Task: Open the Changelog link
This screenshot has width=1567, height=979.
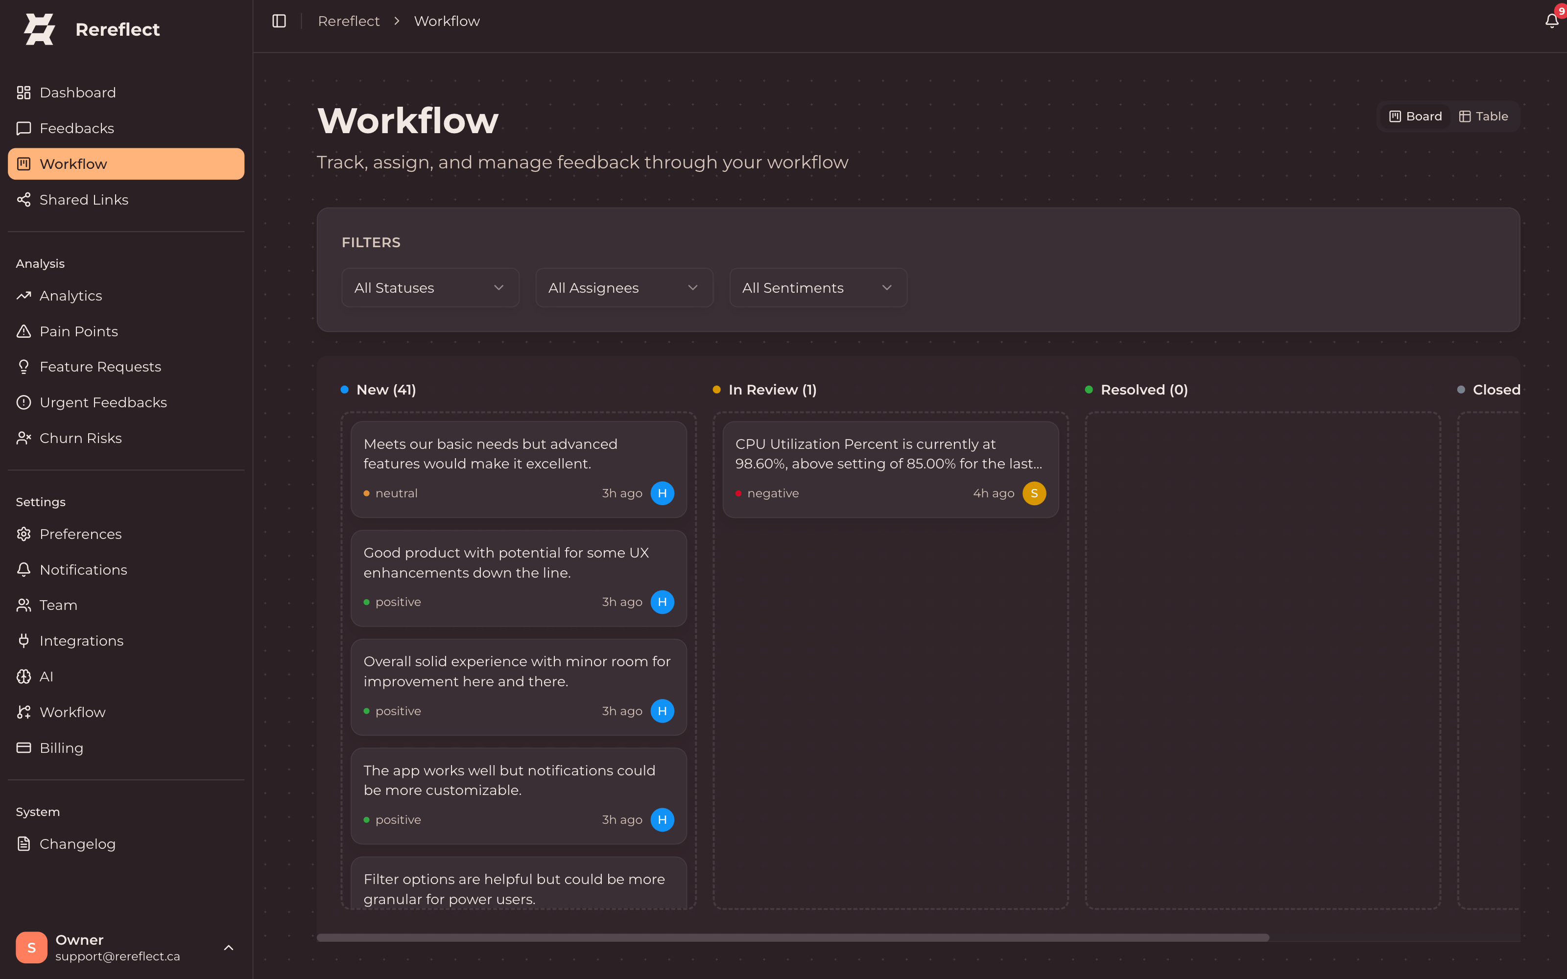Action: (77, 844)
